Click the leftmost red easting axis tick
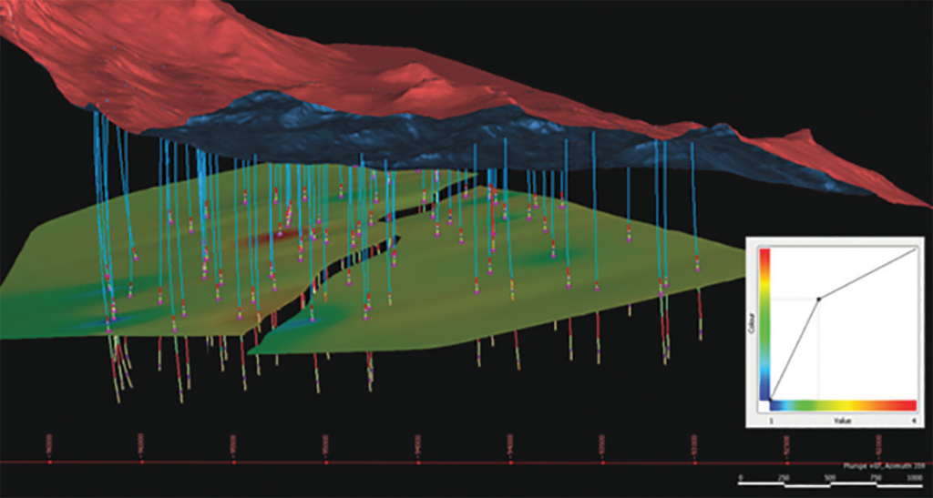This screenshot has height=498, width=933. coord(49,462)
